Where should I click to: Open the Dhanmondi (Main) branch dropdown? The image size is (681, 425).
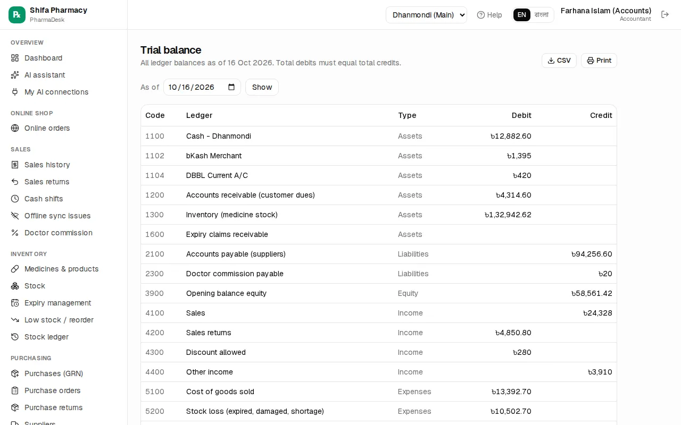[x=426, y=15]
